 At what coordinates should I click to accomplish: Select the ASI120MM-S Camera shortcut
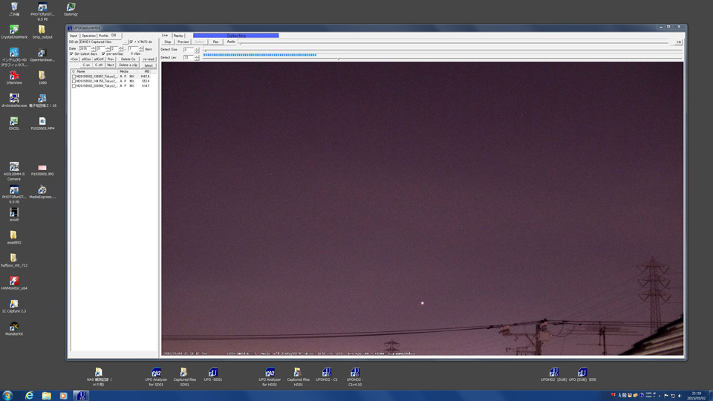[14, 172]
